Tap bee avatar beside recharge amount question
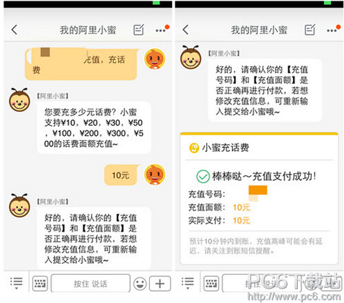The image size is (344, 303). [x=19, y=100]
